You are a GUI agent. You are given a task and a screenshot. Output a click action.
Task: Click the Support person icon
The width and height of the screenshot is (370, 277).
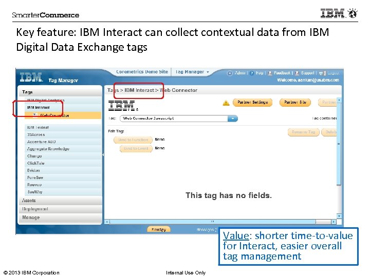point(297,73)
